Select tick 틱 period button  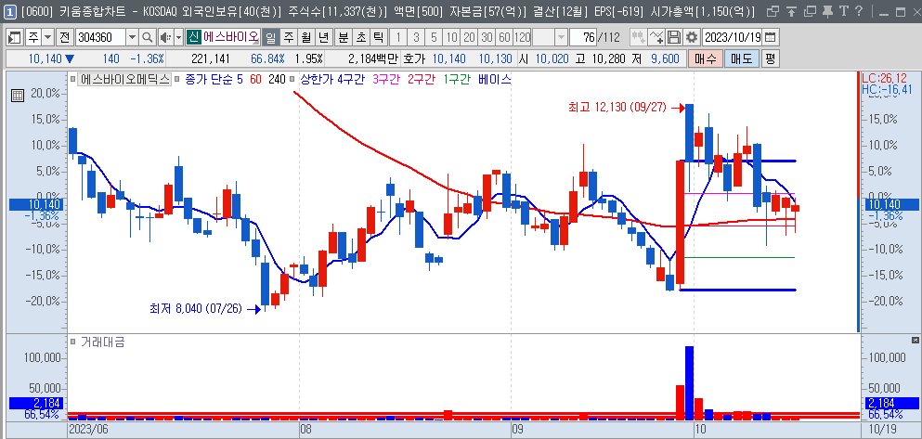click(x=379, y=38)
